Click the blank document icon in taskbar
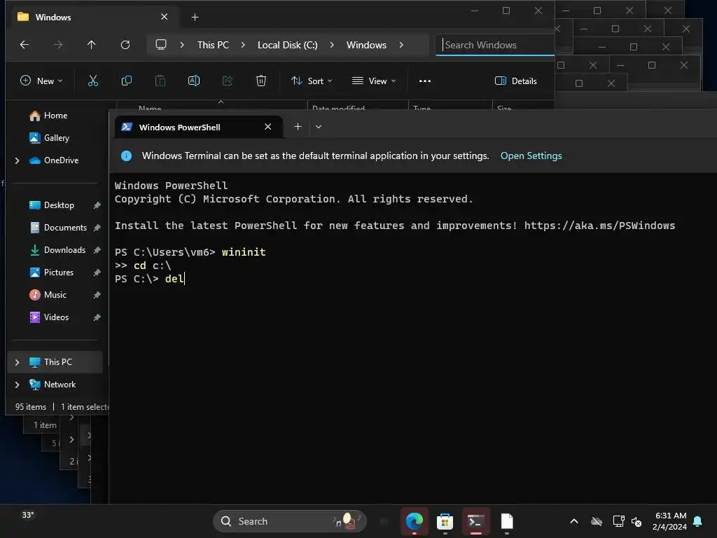The height and width of the screenshot is (538, 717). [x=507, y=521]
